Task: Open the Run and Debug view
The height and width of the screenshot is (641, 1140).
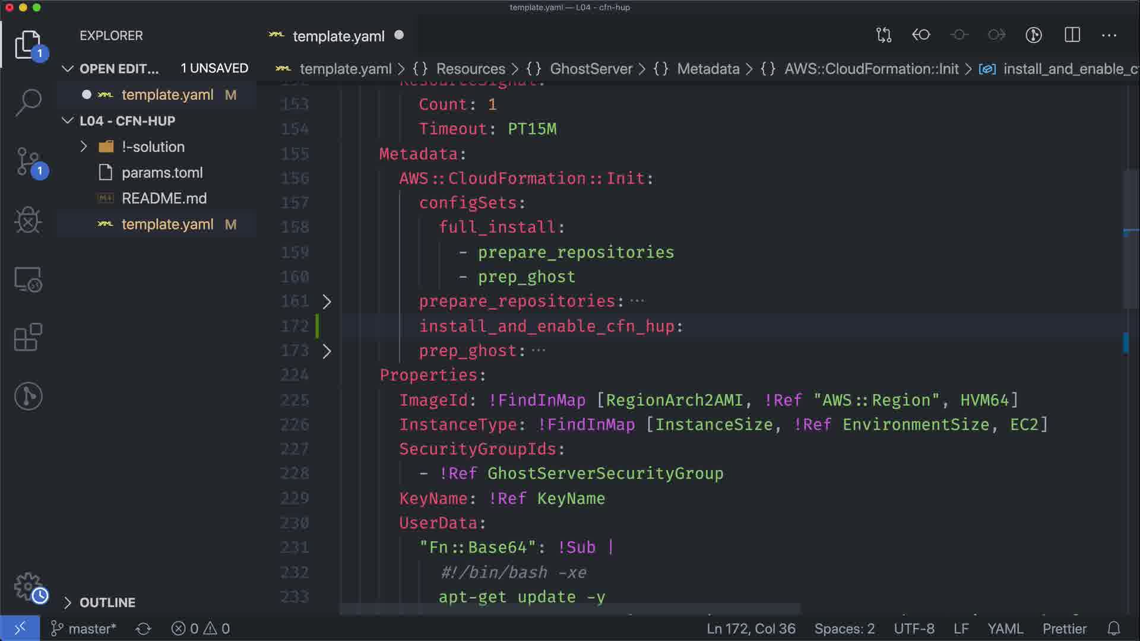Action: coord(28,220)
